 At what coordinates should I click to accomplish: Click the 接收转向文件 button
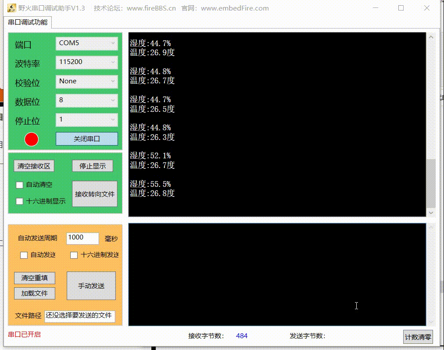[95, 194]
